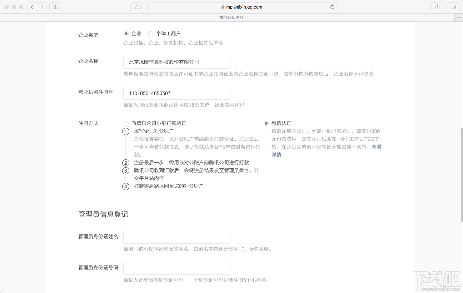463x293 pixels.
Task: Choose the 微信认证 registration method
Action: click(266, 123)
